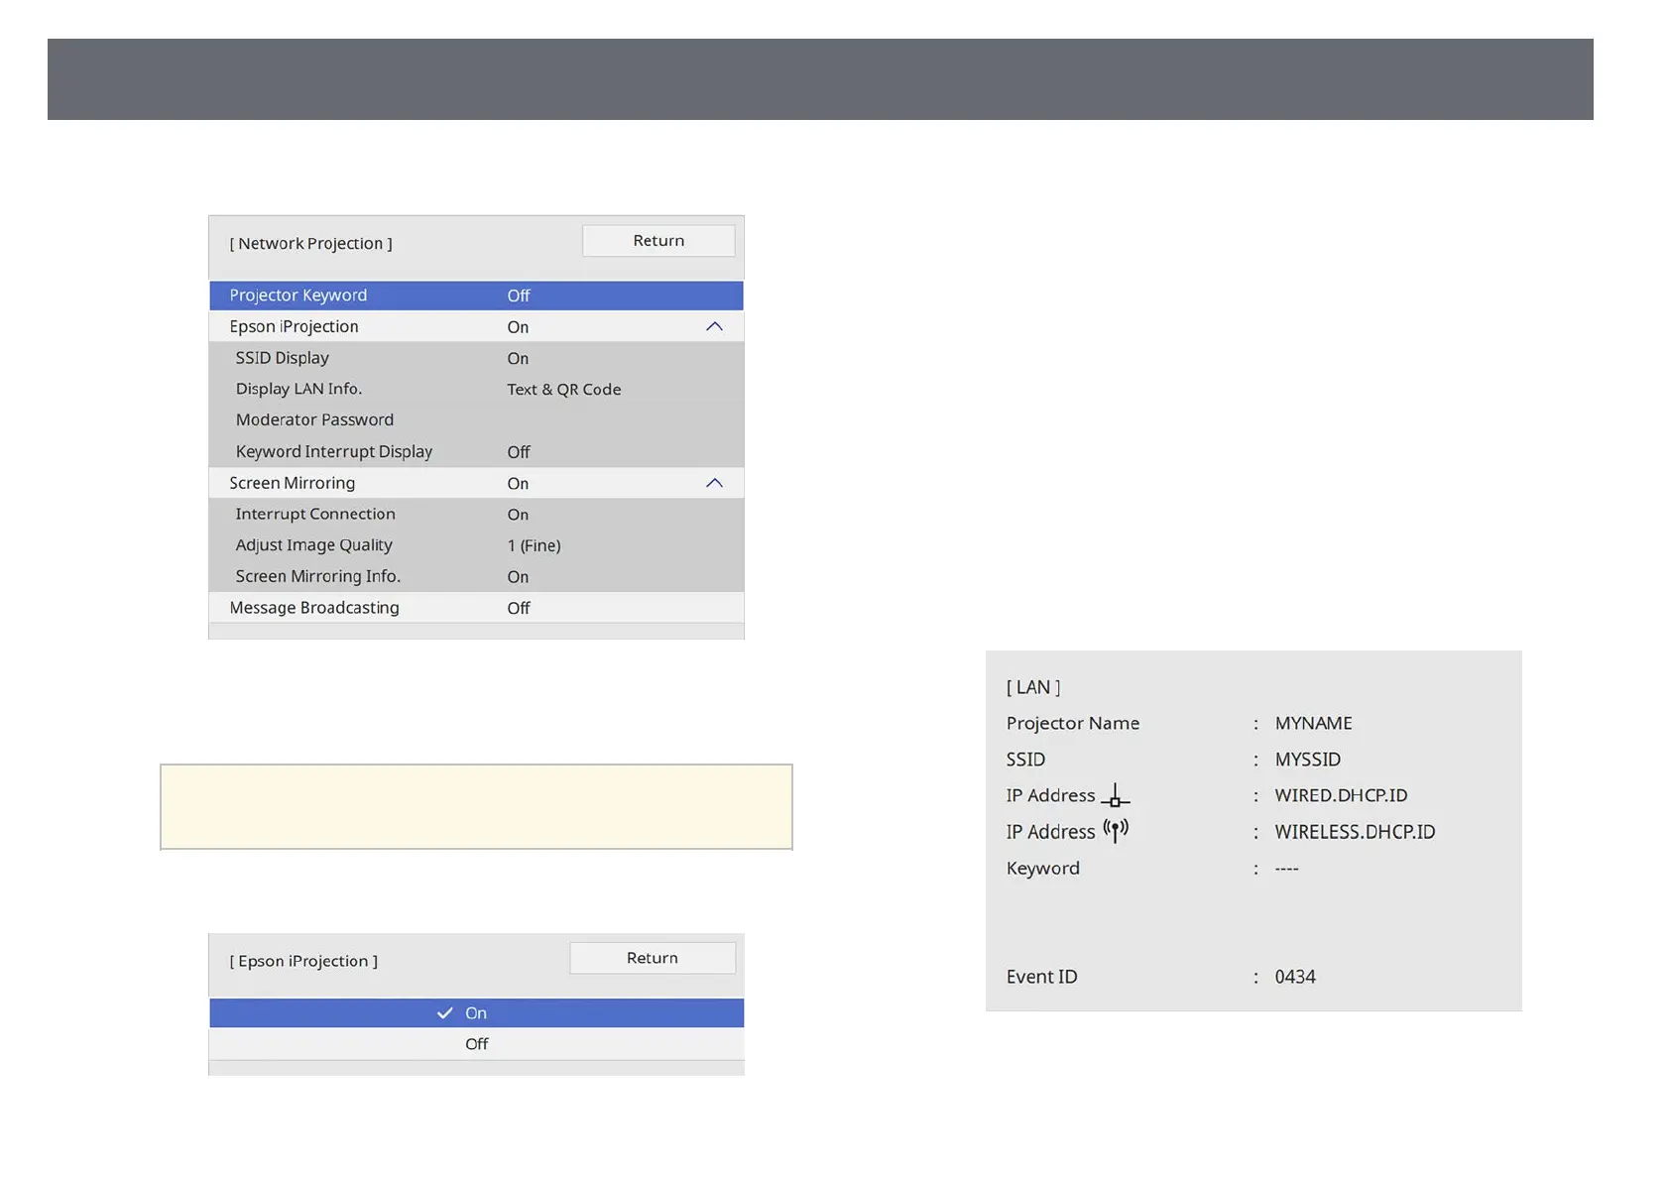Select the Projector Keyword menu row
Viewport: 1670px width, 1180px height.
point(476,295)
